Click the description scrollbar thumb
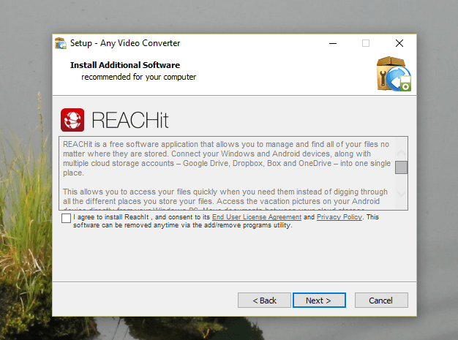This screenshot has width=458, height=340. pos(401,167)
